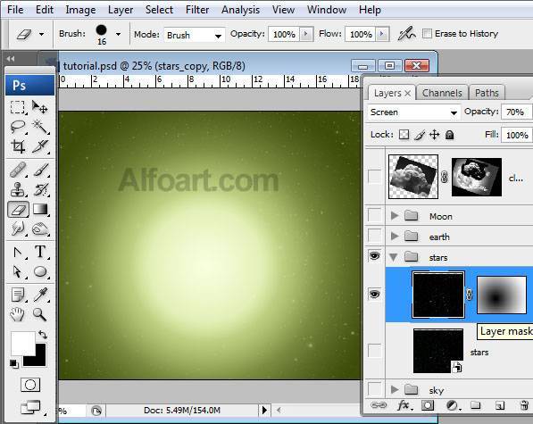Show the clouds layer visibility
The width and height of the screenshot is (533, 424).
(375, 177)
